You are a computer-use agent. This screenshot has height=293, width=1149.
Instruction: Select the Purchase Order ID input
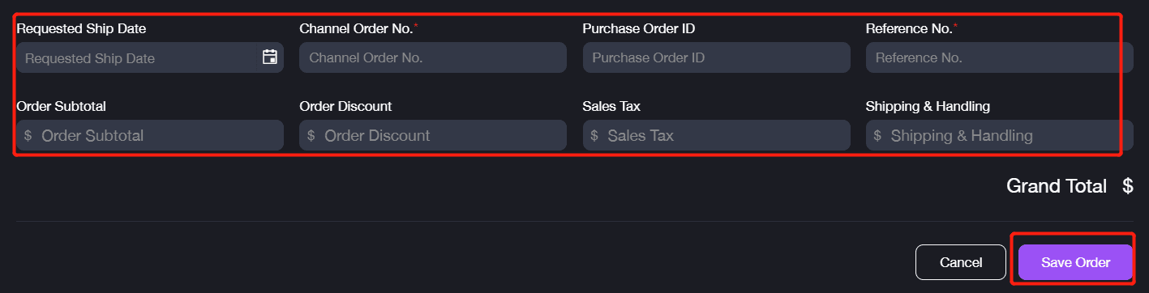coord(717,57)
